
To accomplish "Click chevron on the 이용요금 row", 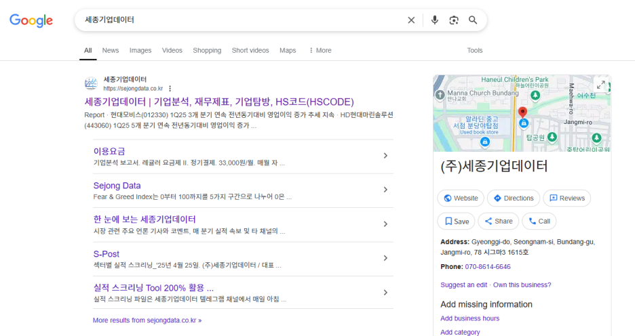I will pyautogui.click(x=385, y=156).
